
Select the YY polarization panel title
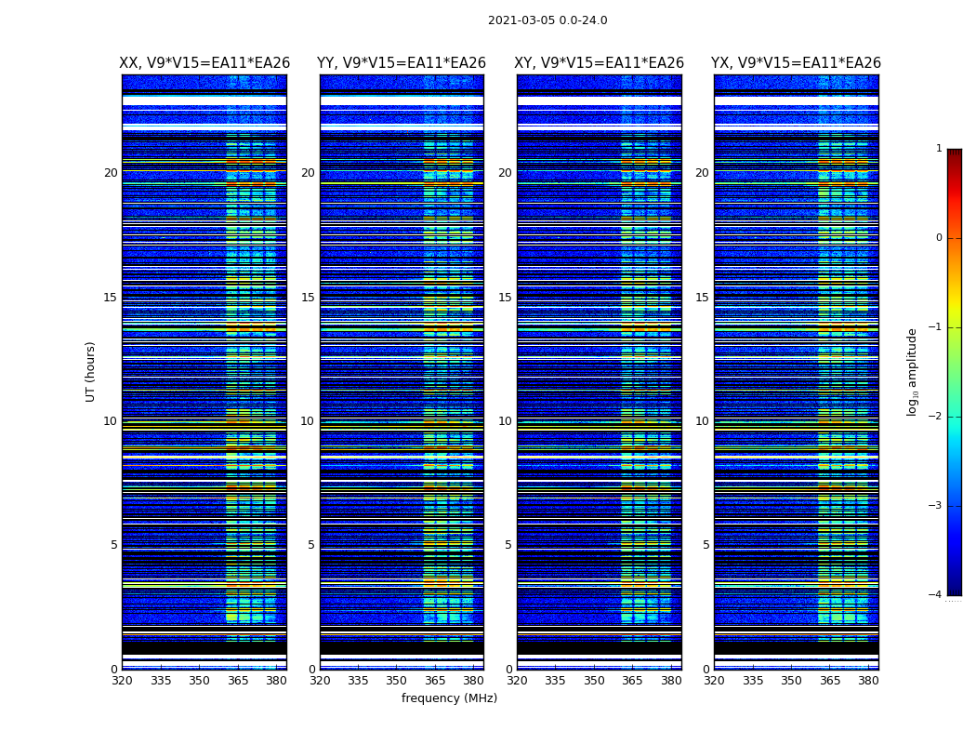tap(402, 63)
